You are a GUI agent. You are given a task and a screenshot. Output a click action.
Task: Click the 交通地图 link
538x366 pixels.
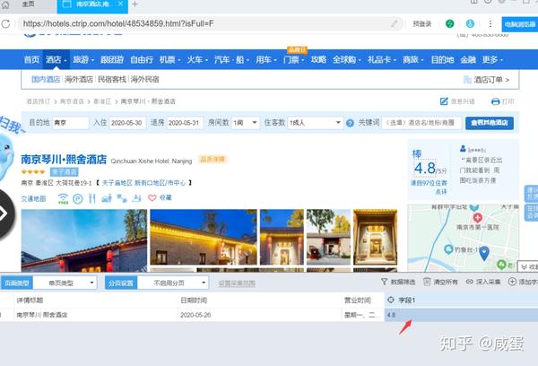click(x=34, y=198)
